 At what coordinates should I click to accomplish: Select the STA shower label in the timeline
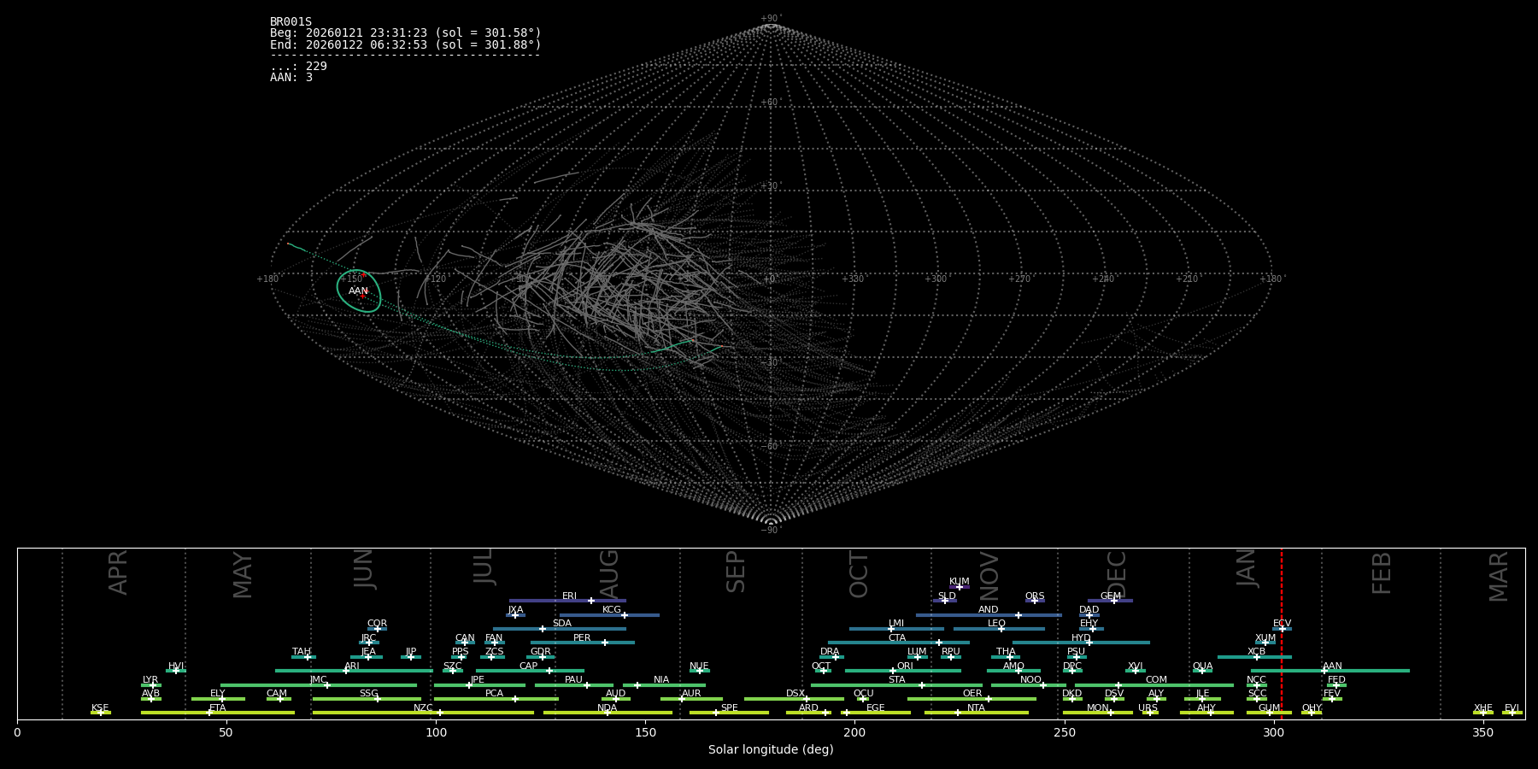tap(896, 680)
